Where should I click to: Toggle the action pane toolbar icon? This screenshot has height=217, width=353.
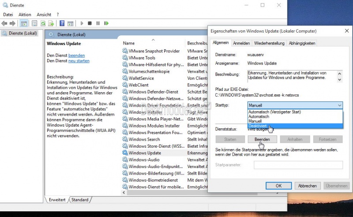[x=70, y=23]
